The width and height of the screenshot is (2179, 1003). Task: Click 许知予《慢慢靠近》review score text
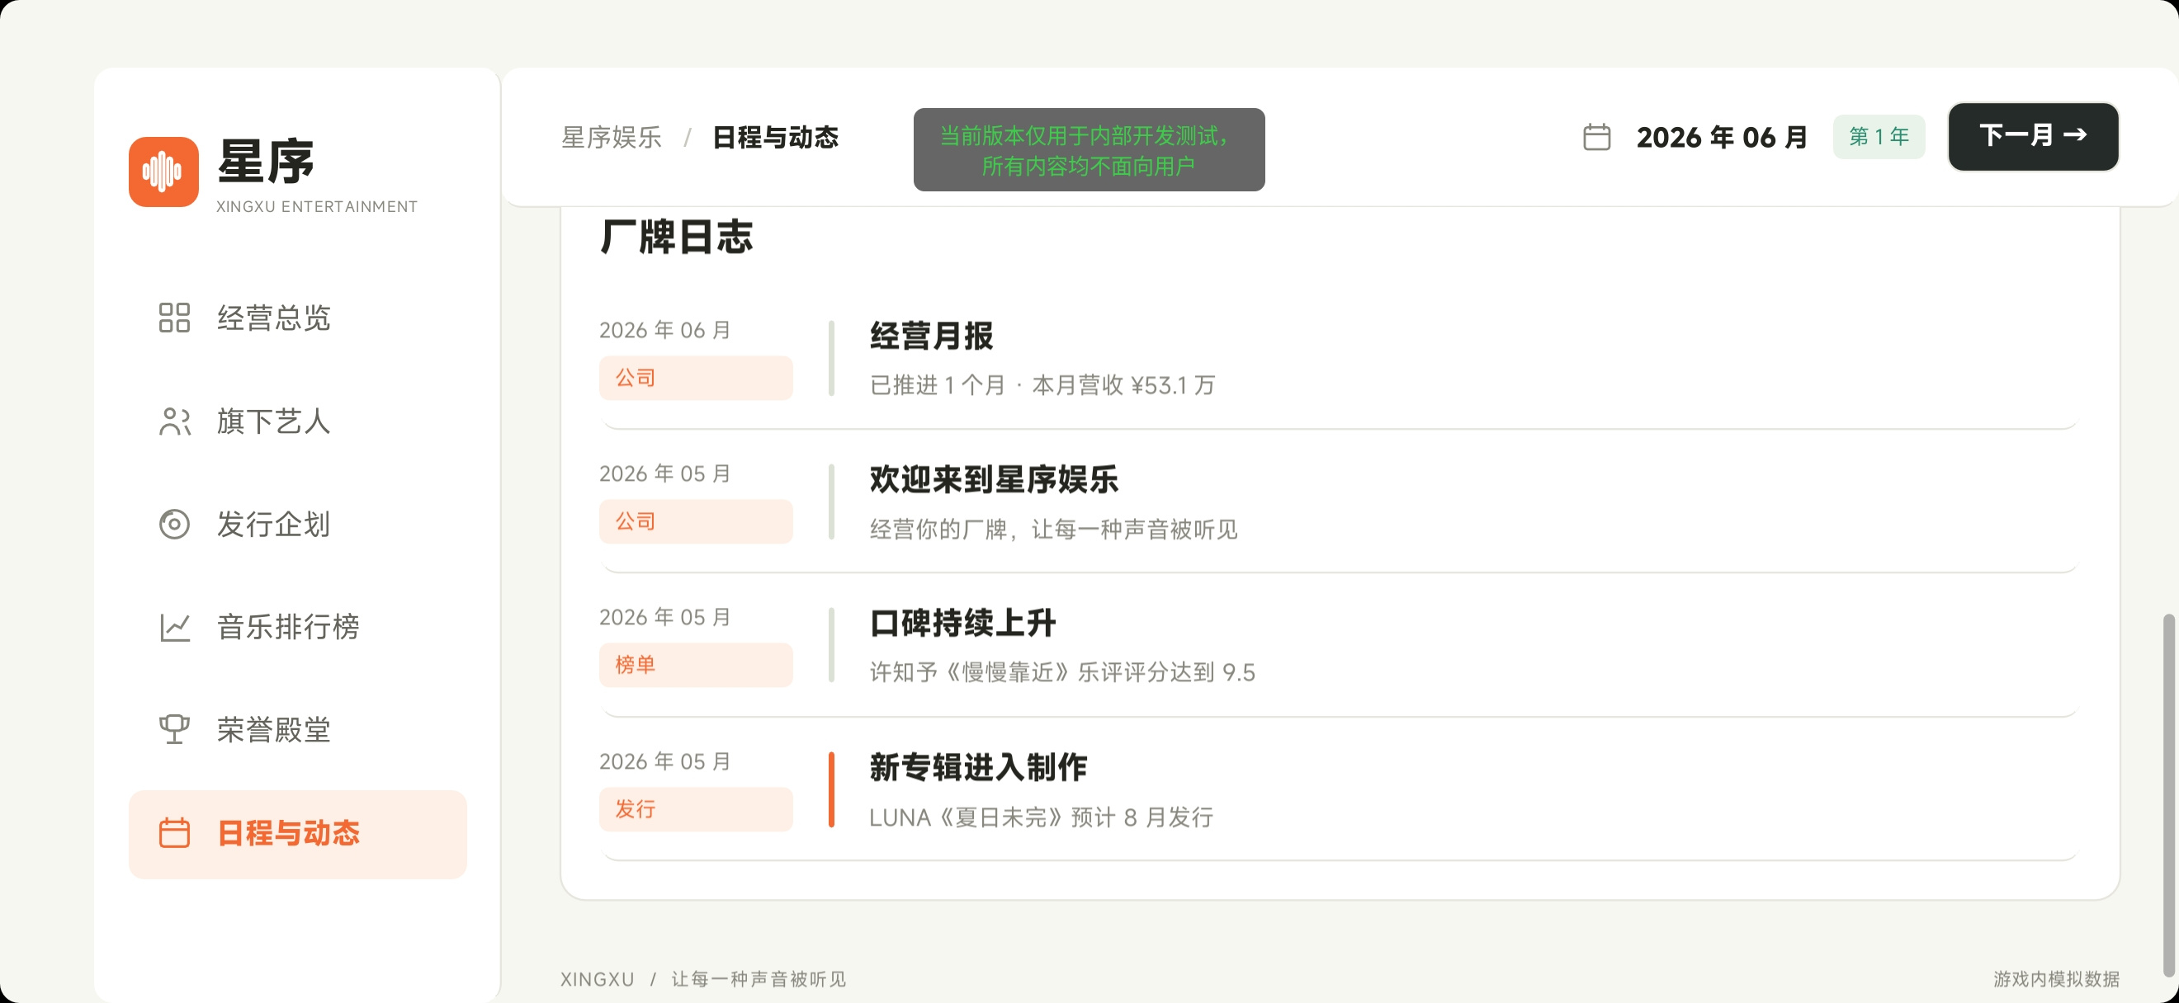pos(1062,672)
